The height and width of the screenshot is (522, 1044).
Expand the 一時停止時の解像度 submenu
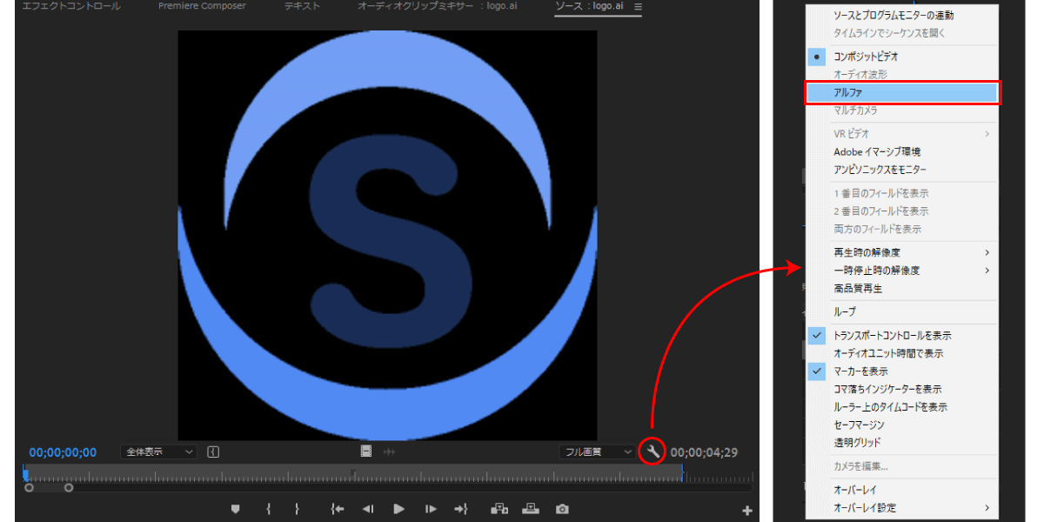tap(903, 271)
